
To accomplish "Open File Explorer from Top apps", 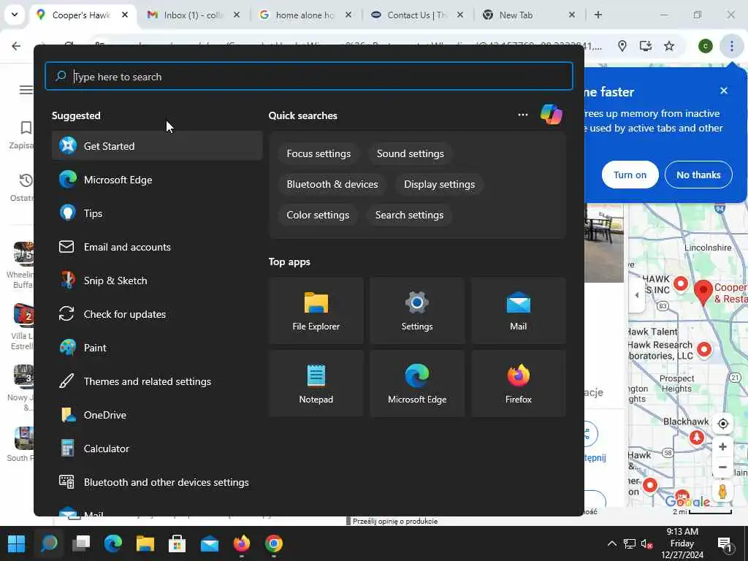I will (316, 310).
